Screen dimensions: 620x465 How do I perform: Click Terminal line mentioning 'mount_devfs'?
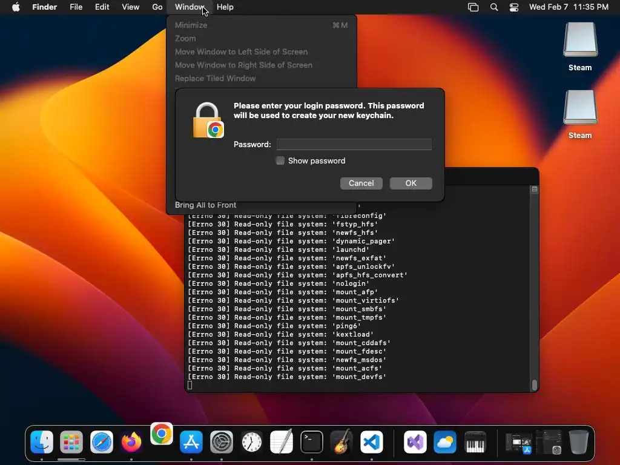tap(286, 377)
